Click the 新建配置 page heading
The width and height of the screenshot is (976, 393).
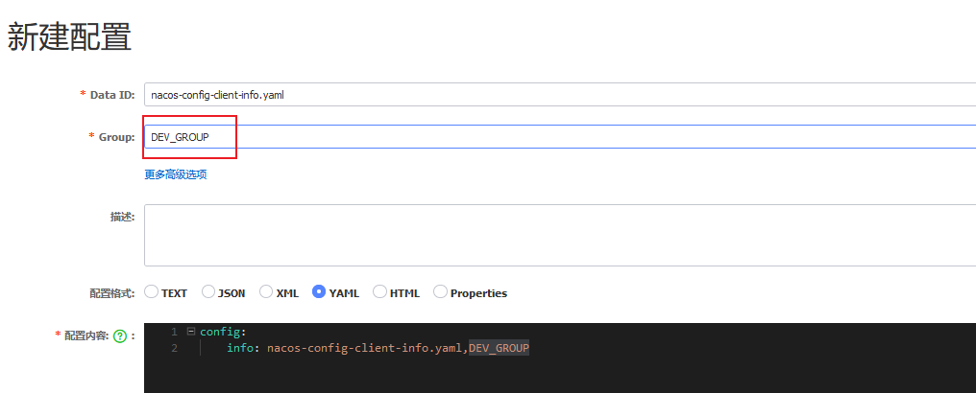pyautogui.click(x=69, y=36)
